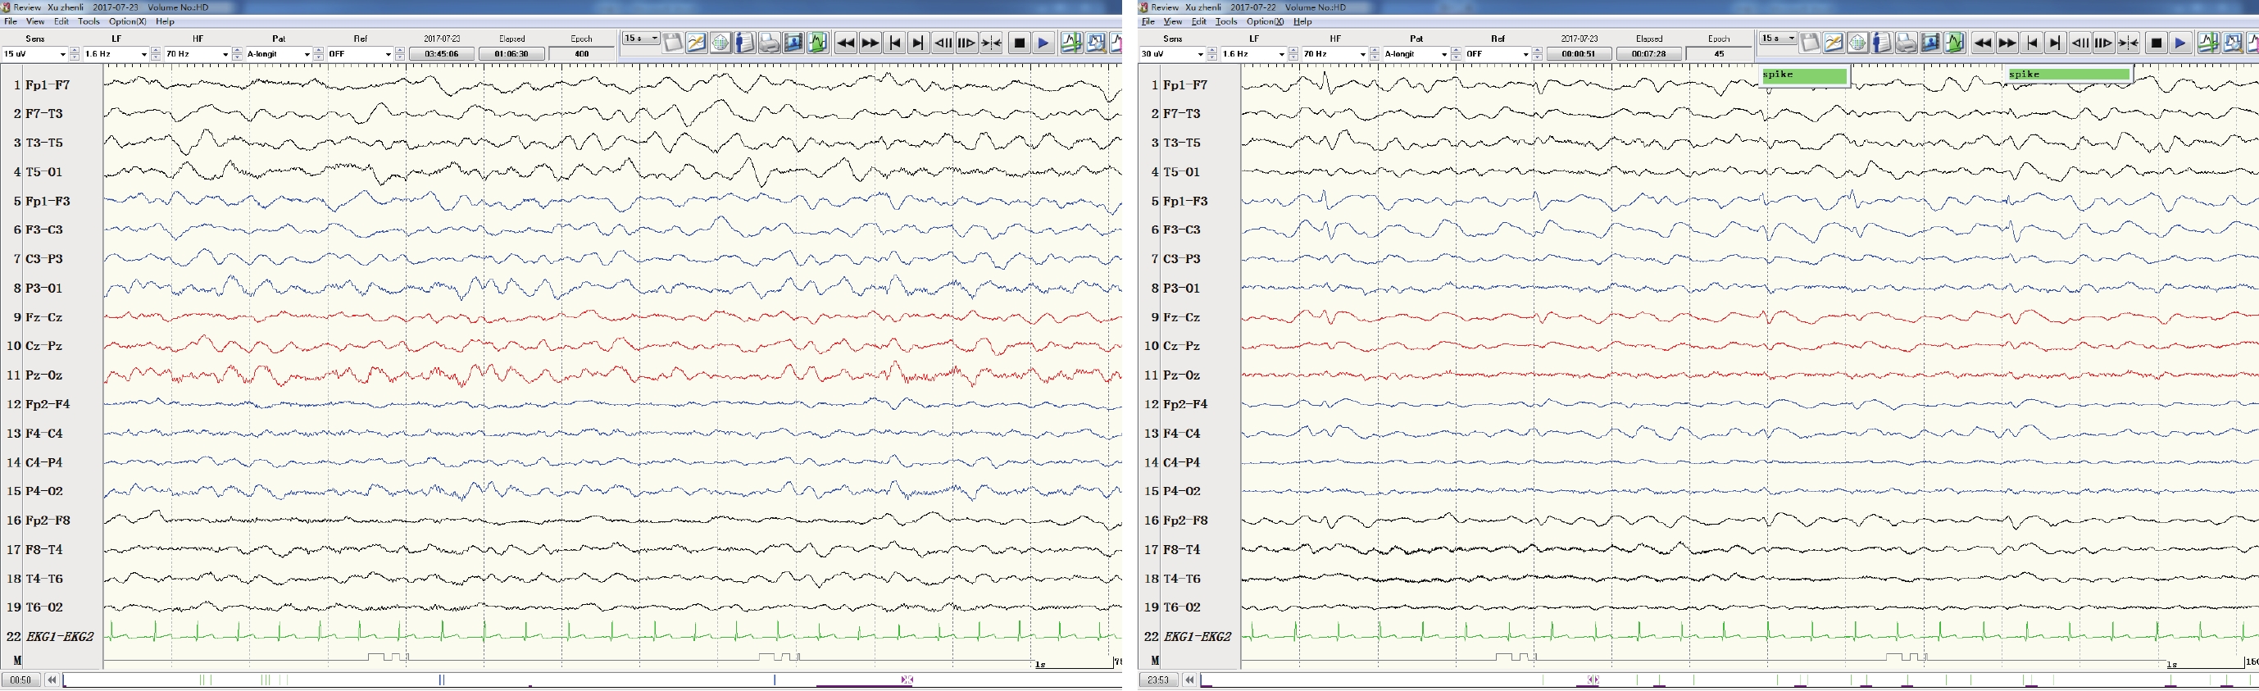
Task: Start playback in the left window
Action: tap(1043, 42)
